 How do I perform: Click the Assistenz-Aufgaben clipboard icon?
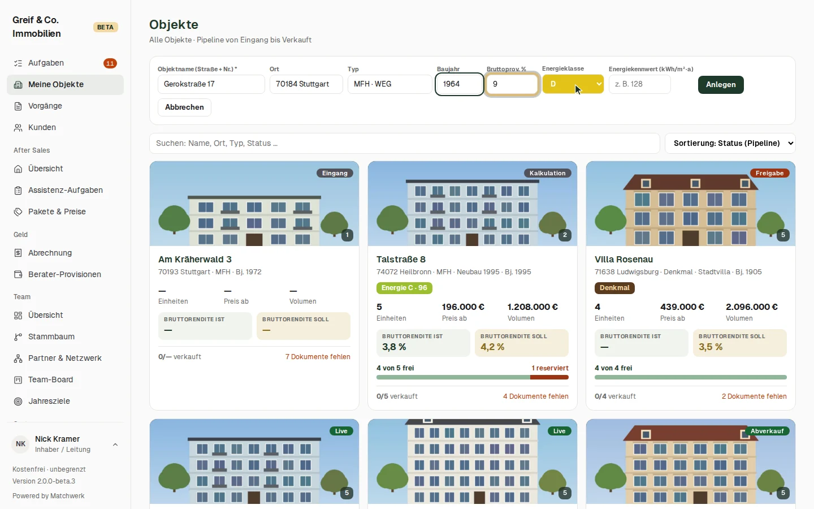pyautogui.click(x=18, y=191)
